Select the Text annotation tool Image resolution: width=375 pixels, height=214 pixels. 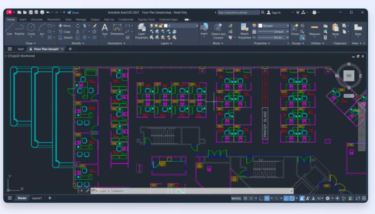(105, 30)
